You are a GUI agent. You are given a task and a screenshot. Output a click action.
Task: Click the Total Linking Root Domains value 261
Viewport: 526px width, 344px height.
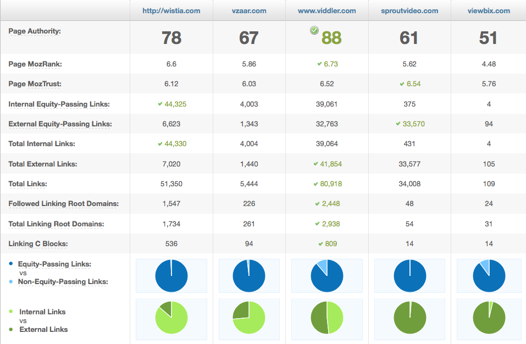(249, 224)
